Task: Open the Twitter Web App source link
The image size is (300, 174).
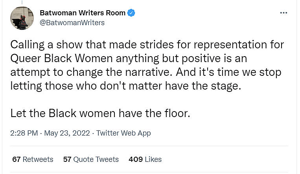Action: point(123,133)
